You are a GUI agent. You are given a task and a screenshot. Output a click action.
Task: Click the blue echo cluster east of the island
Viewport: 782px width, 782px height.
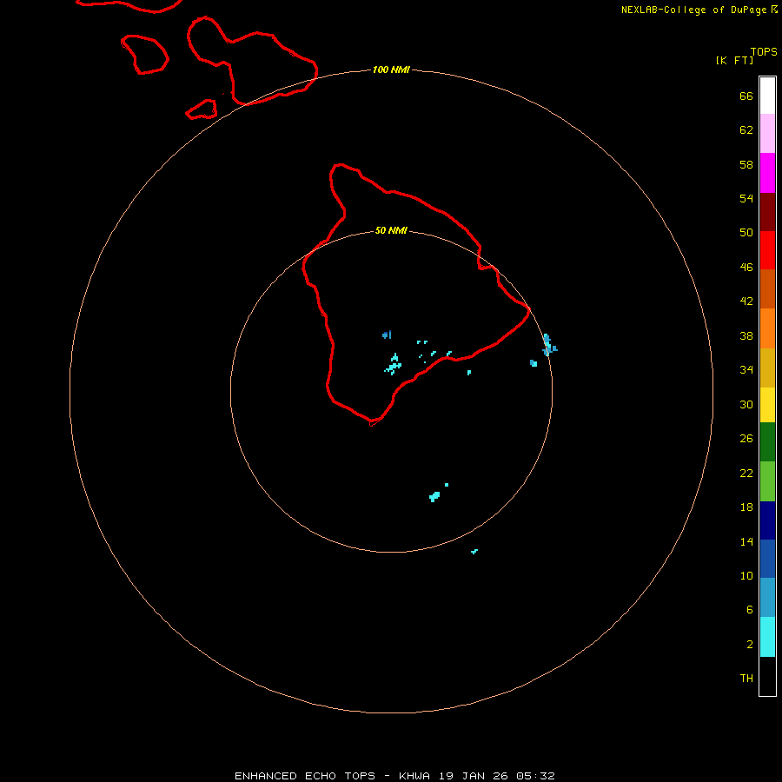pyautogui.click(x=548, y=345)
